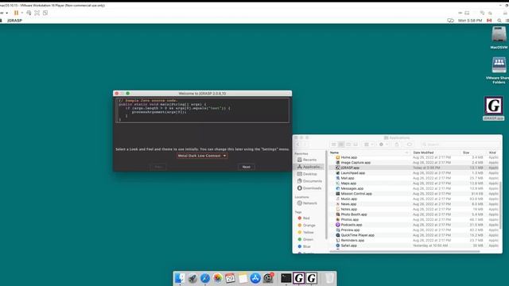This screenshot has width=509, height=286.
Task: Click the flag input source icon in menu bar
Action: 489,21
